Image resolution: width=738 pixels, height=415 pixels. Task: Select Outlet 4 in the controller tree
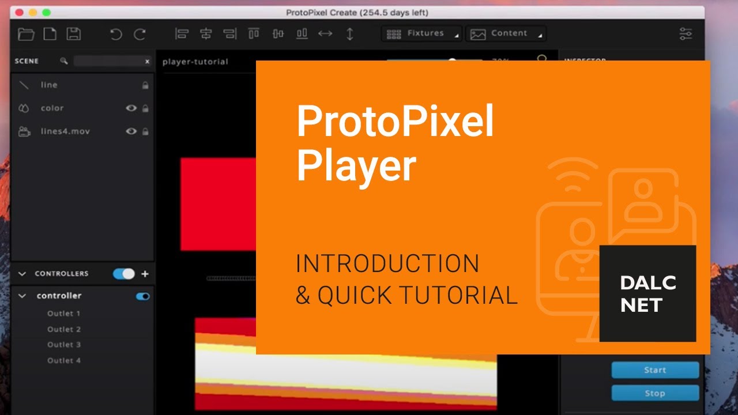pyautogui.click(x=64, y=361)
